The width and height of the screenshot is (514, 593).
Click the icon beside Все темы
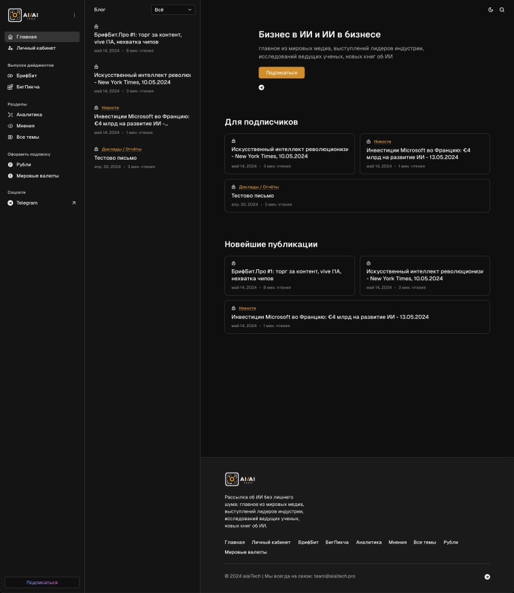(10, 137)
